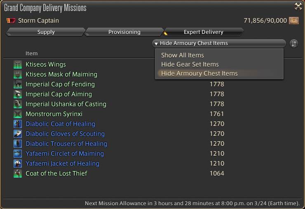Click the Ktiseos Mask of Maiming icon

pos(17,74)
